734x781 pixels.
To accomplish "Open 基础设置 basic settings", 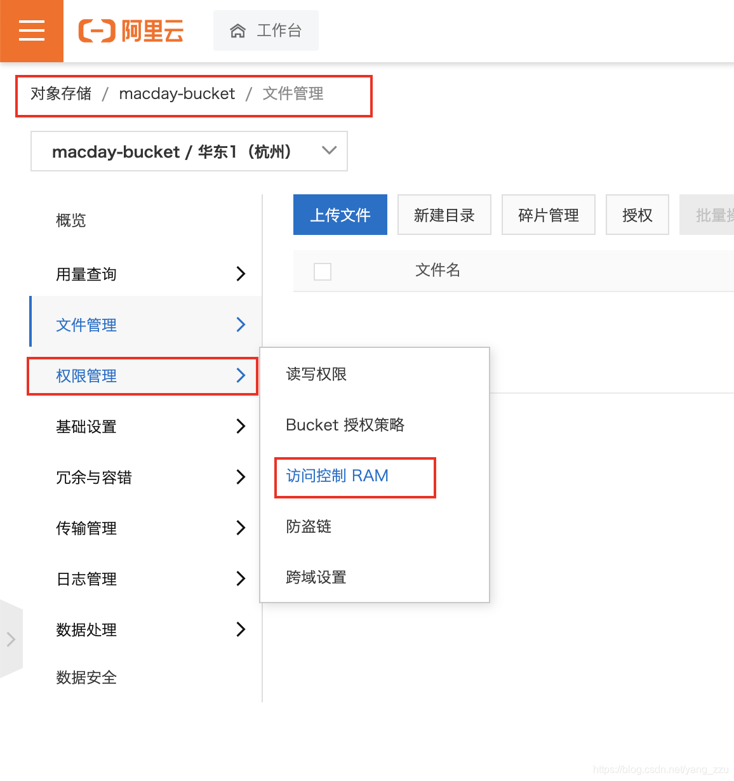I will (86, 427).
